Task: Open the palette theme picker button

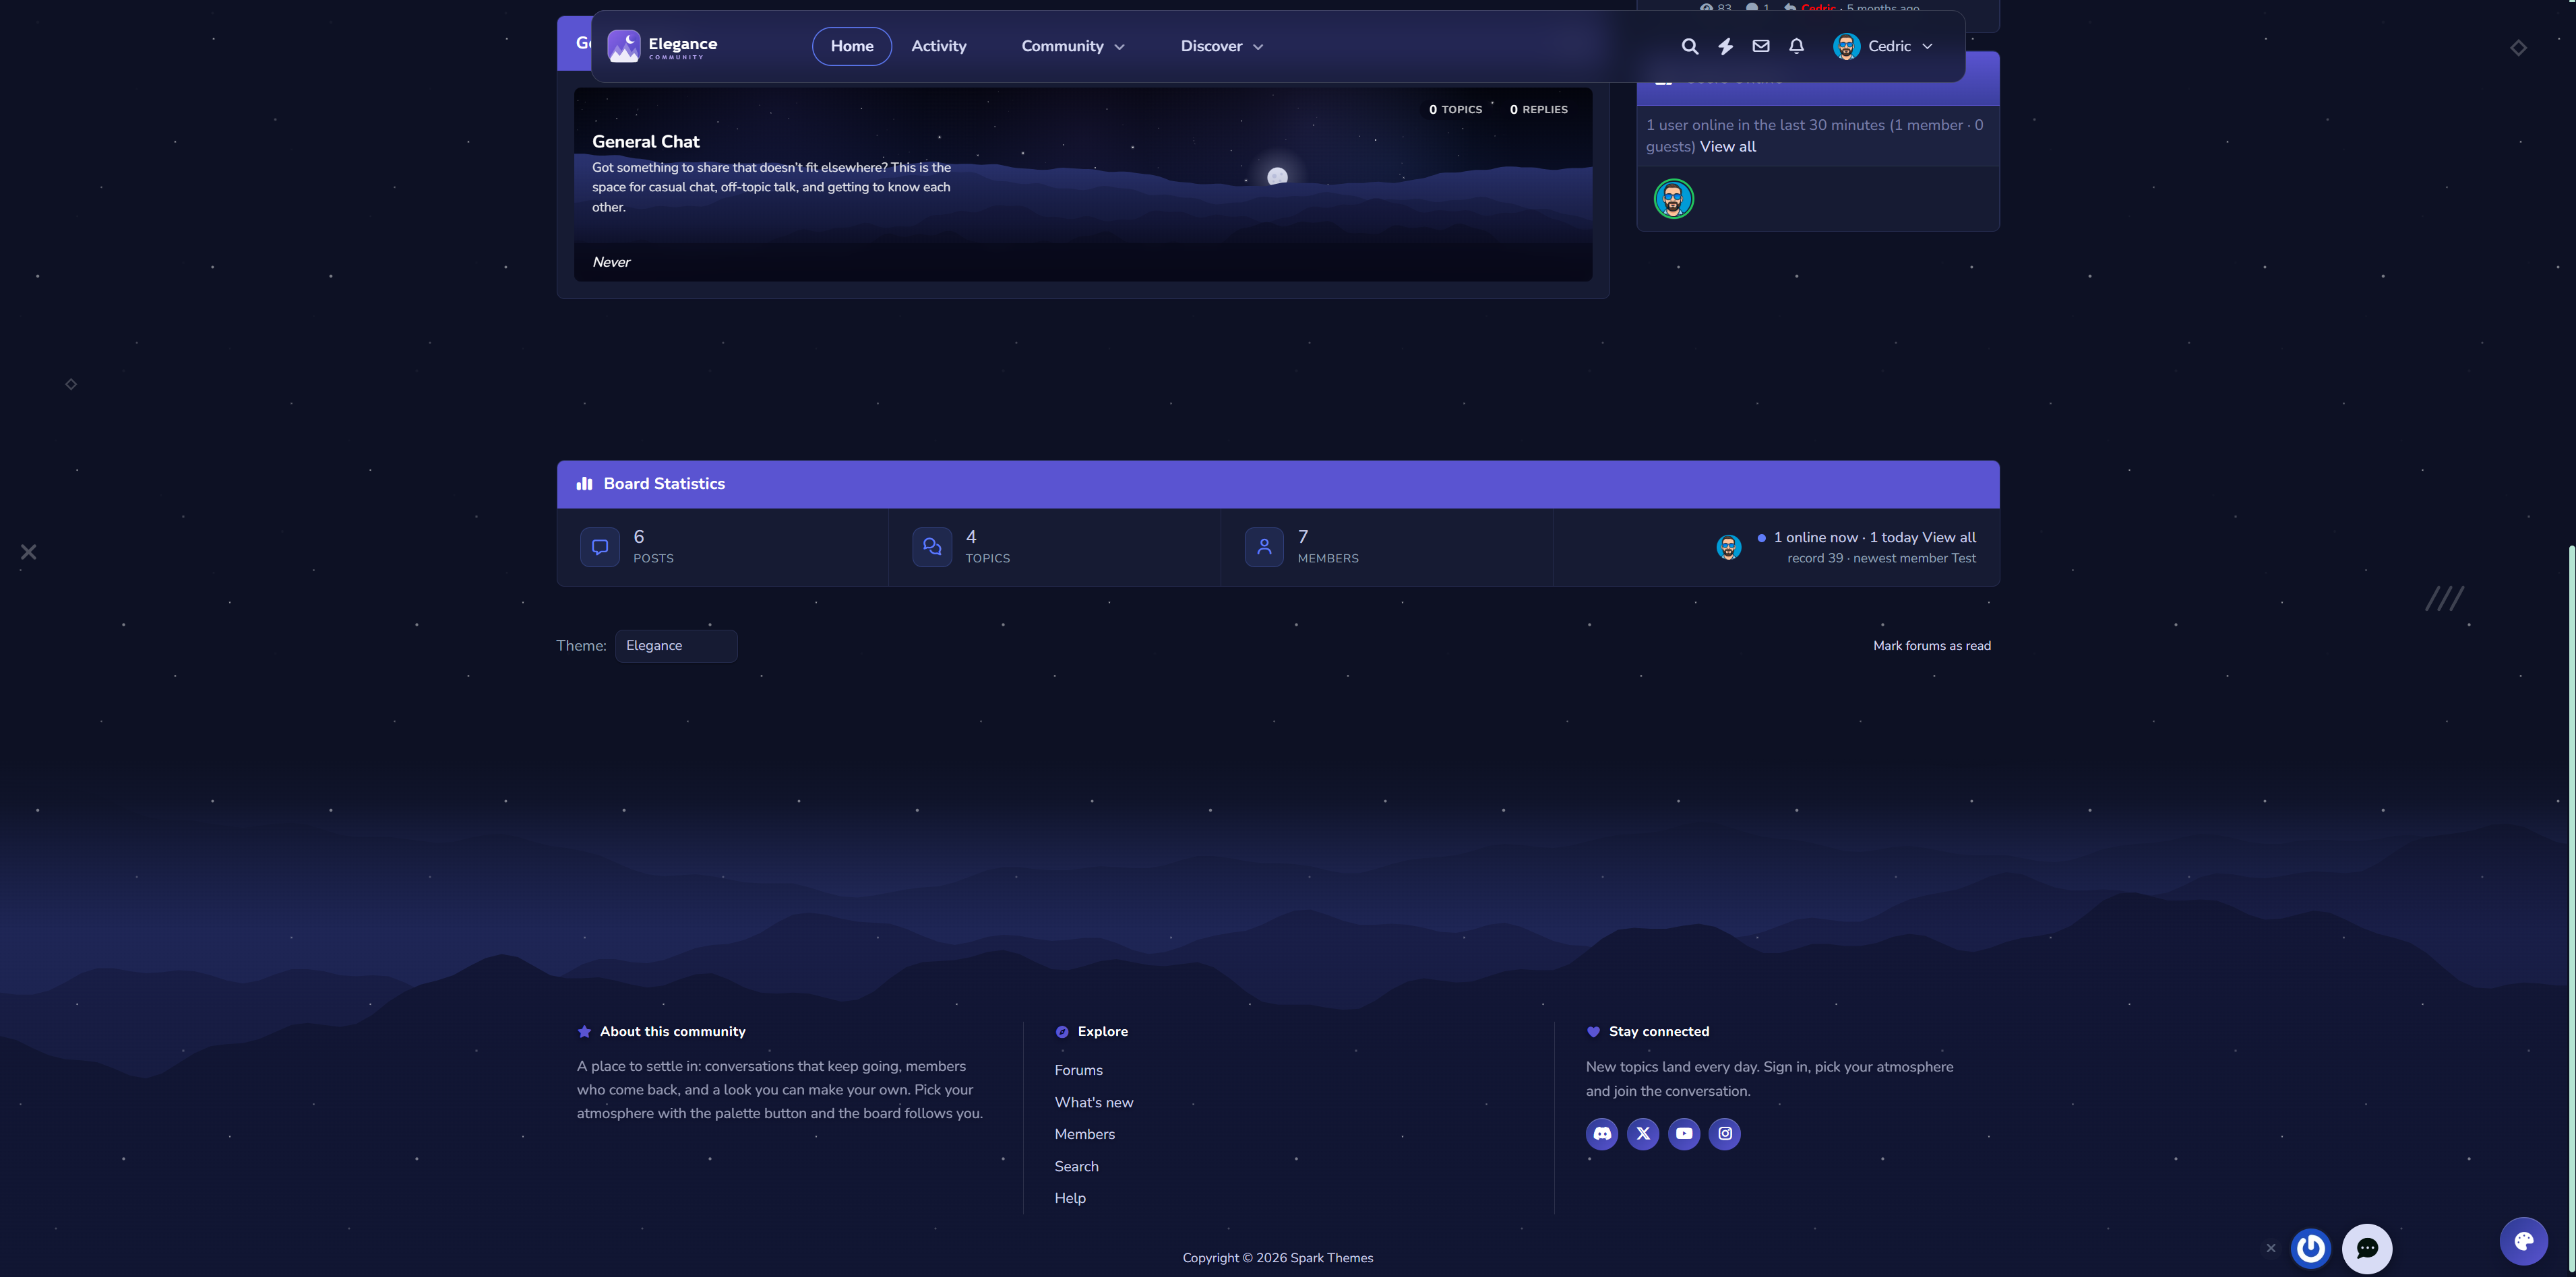Action: (2524, 1241)
